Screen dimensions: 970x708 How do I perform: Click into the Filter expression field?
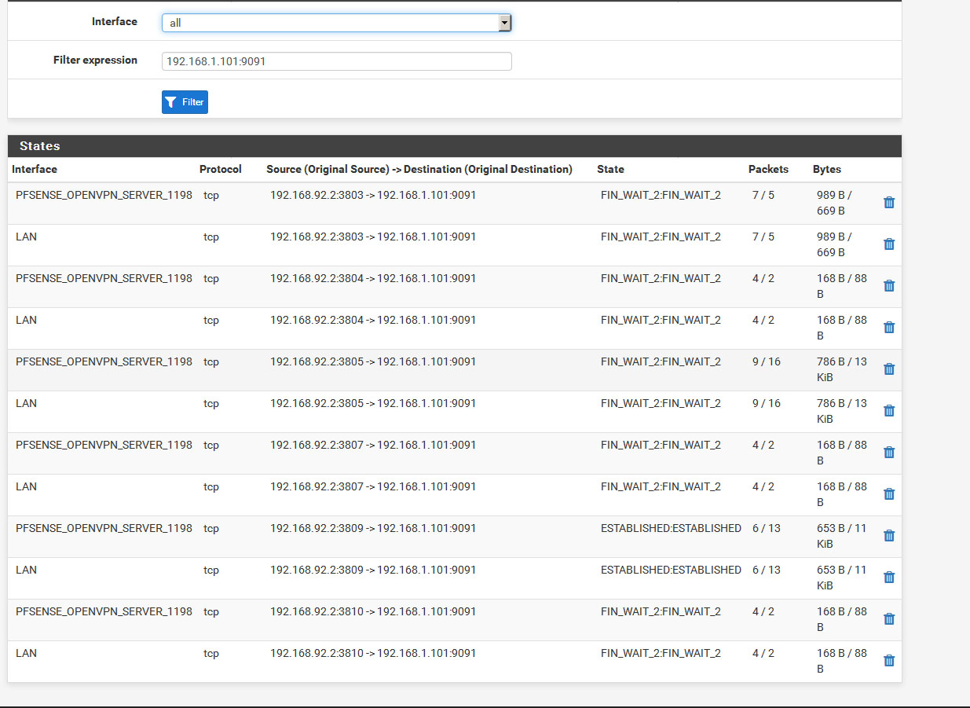pyautogui.click(x=336, y=61)
